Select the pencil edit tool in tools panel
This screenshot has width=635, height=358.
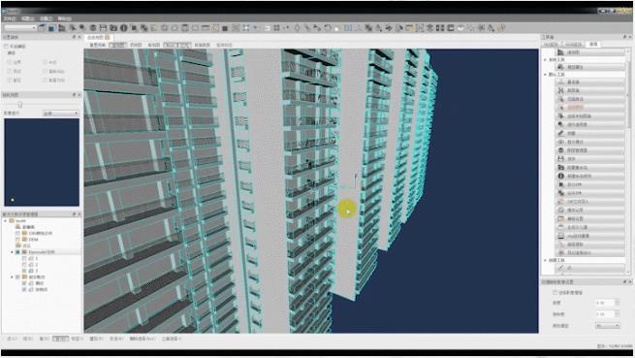tap(590, 133)
